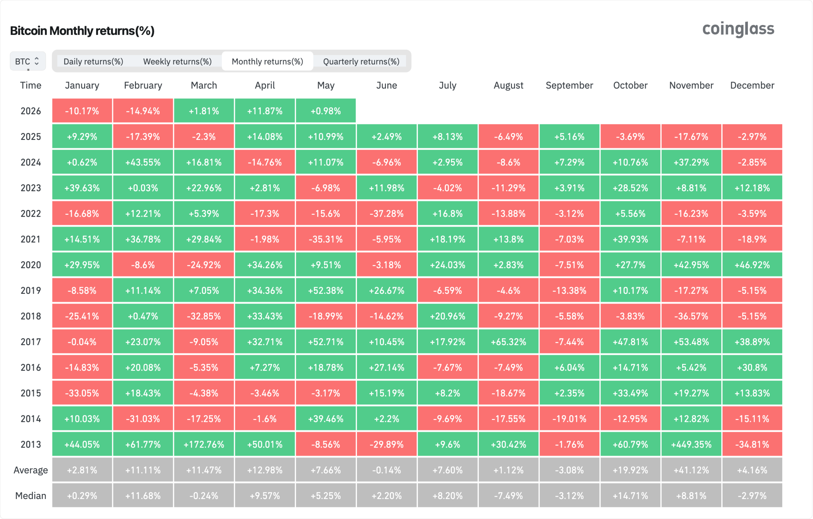Click the coinglass logo
813x519 pixels.
pyautogui.click(x=738, y=29)
